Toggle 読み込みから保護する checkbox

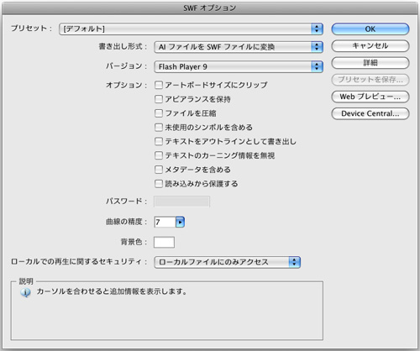coord(159,184)
